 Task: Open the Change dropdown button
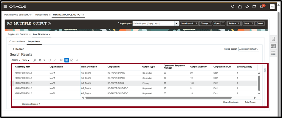(x=206, y=23)
